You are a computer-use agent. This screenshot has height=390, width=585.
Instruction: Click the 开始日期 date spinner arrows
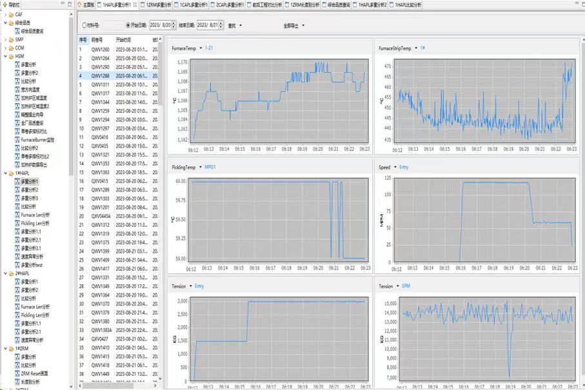(174, 25)
